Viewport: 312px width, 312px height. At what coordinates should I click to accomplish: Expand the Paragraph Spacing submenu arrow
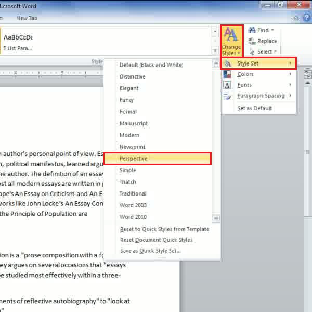coord(290,95)
